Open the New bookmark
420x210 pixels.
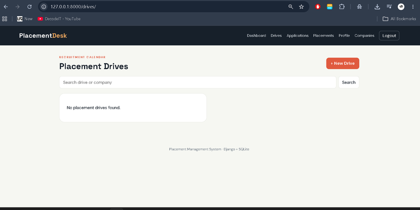click(25, 19)
